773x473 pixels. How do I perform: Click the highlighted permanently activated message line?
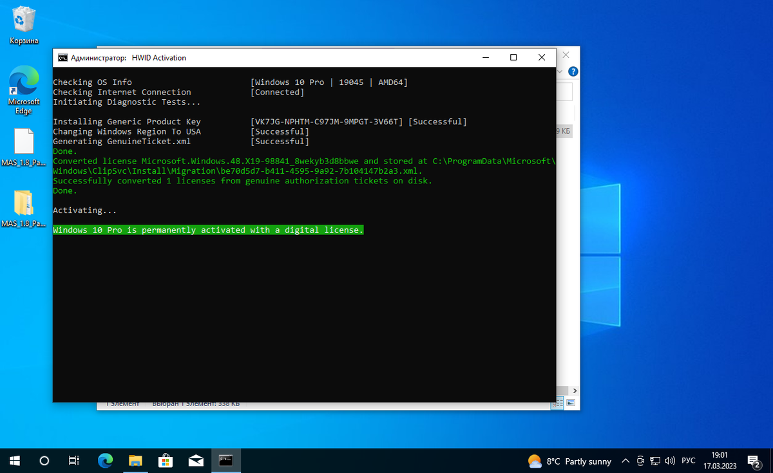coord(208,230)
